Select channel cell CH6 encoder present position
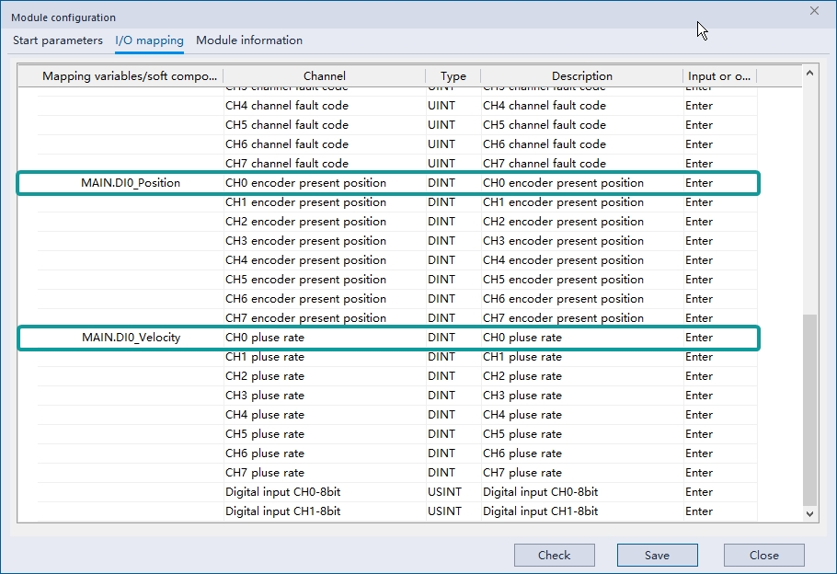Viewport: 837px width, 574px height. (325, 299)
